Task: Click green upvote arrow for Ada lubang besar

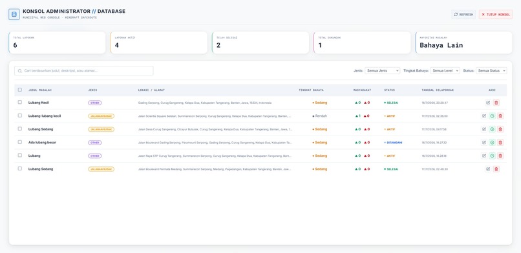Action: 356,143
